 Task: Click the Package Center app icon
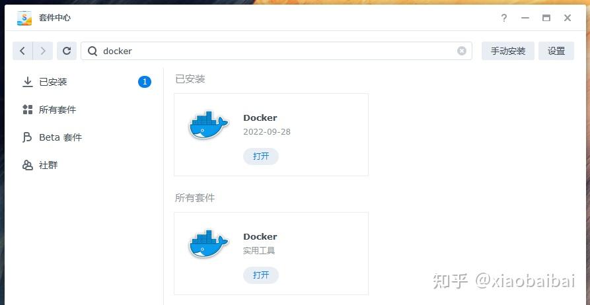(x=24, y=18)
